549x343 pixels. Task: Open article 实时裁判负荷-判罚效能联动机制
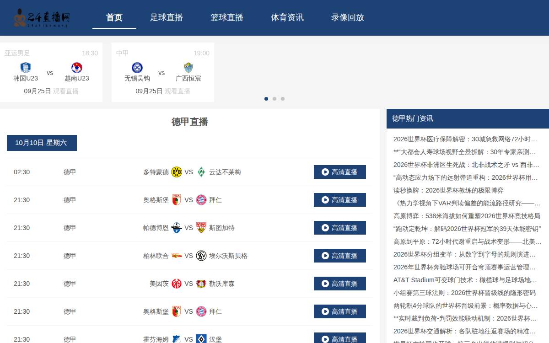465,318
